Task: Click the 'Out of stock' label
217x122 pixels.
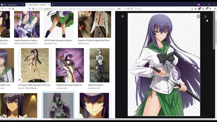Action: click(x=31, y=88)
